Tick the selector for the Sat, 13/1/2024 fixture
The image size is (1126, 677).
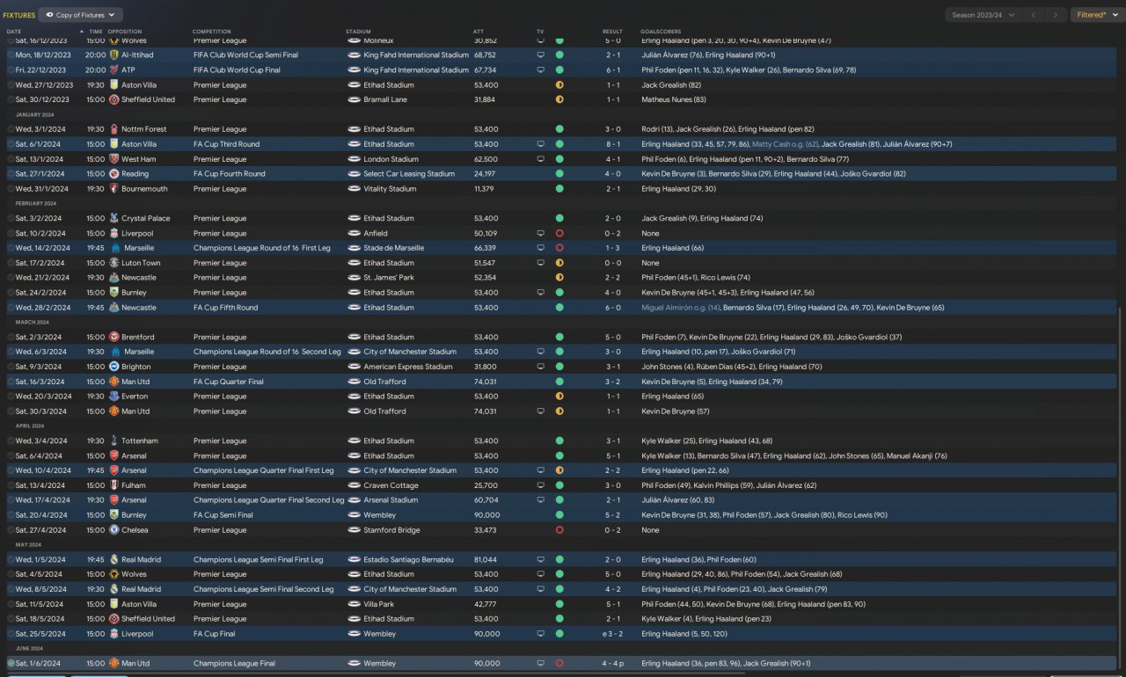(x=11, y=159)
